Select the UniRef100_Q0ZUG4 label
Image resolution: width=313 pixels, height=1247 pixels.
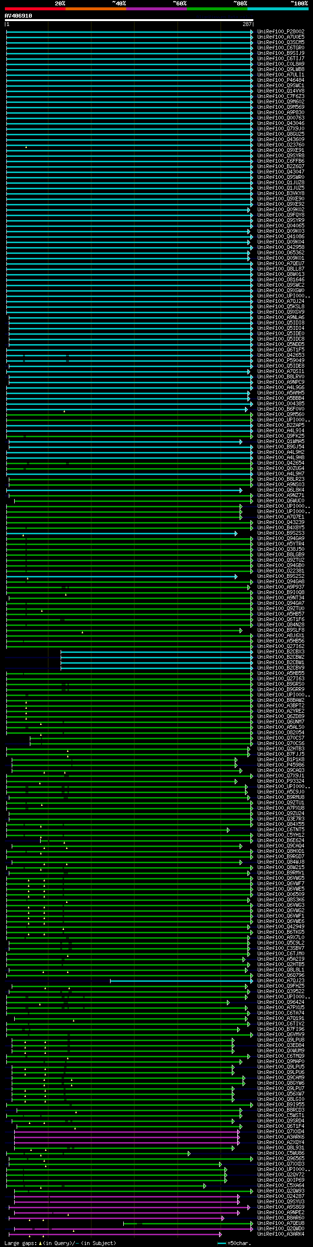[281, 469]
